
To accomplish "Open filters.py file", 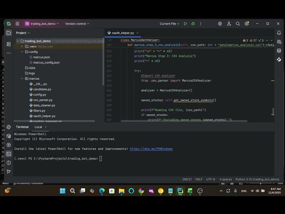I will pyautogui.click(x=37, y=111).
